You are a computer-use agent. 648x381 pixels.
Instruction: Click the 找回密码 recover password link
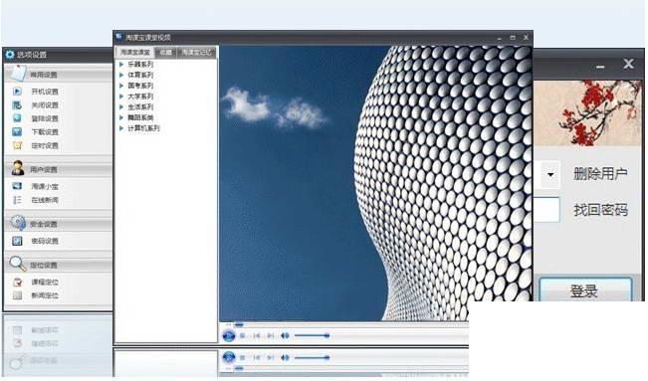coord(600,210)
